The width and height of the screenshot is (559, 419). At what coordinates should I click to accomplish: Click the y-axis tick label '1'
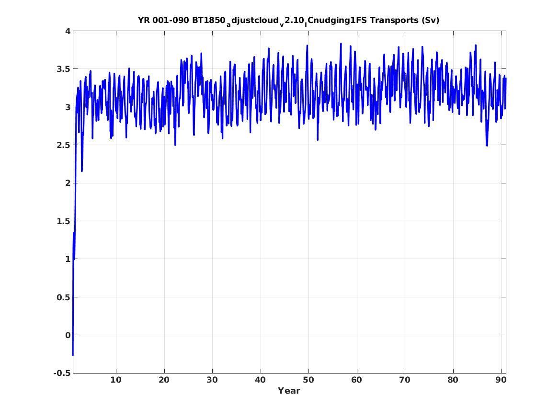tap(68, 260)
